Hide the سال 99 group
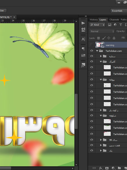The height and width of the screenshot is (170, 127). [x=91, y=140]
